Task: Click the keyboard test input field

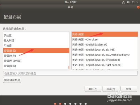Action: [70, 73]
